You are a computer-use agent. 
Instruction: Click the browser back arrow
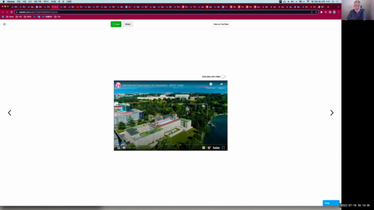3,12
